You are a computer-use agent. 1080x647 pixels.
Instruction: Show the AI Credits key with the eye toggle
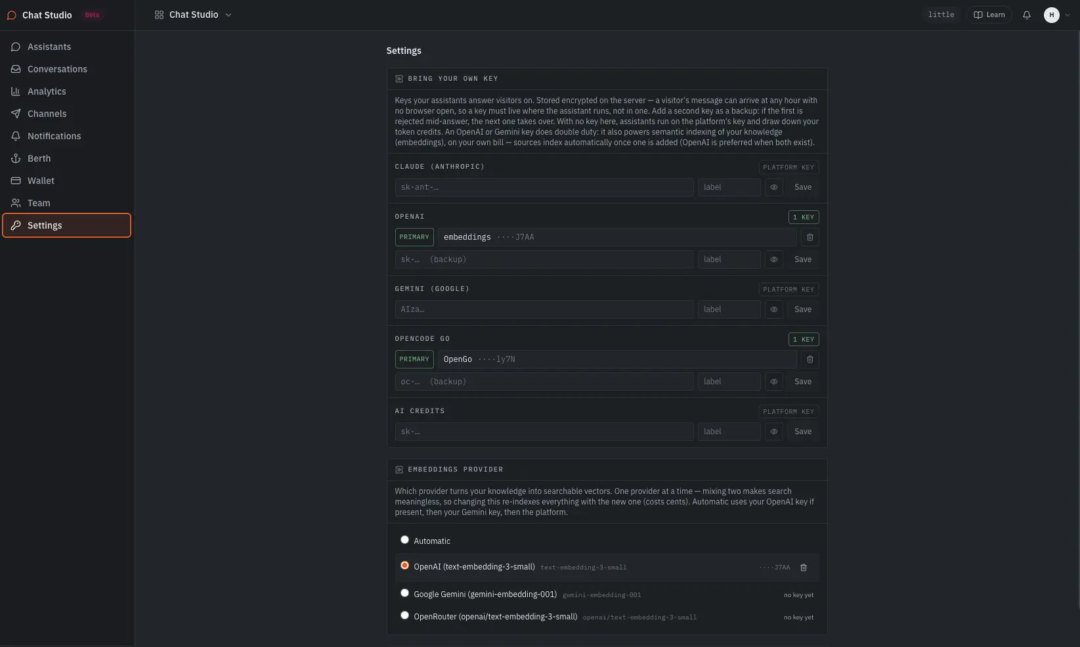774,432
